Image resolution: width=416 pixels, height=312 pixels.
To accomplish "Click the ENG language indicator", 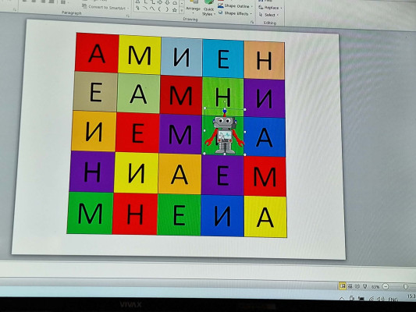I will tap(393, 300).
